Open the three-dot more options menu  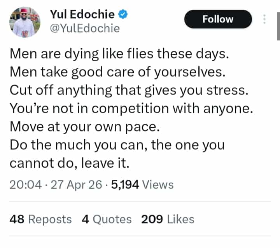pos(265,19)
